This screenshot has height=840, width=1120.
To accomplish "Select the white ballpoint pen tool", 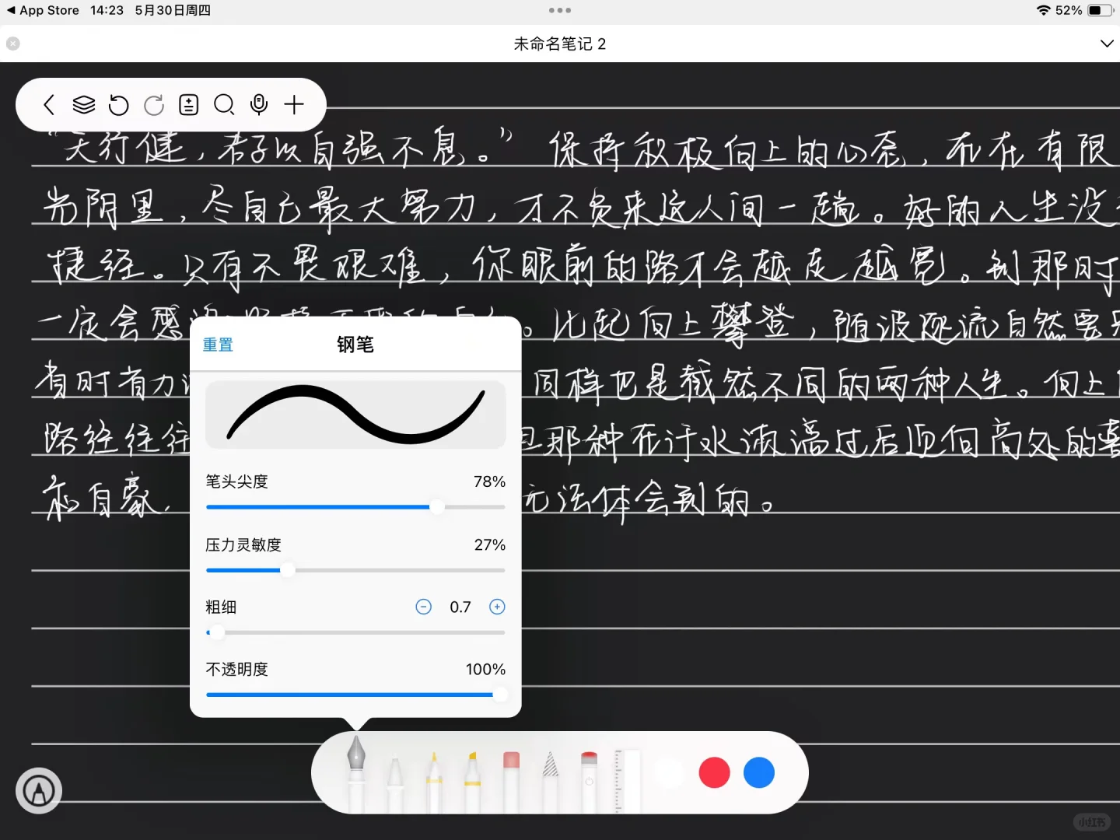I will 395,782.
